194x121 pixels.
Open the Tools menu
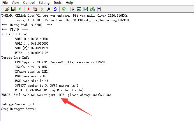point(58,2)
